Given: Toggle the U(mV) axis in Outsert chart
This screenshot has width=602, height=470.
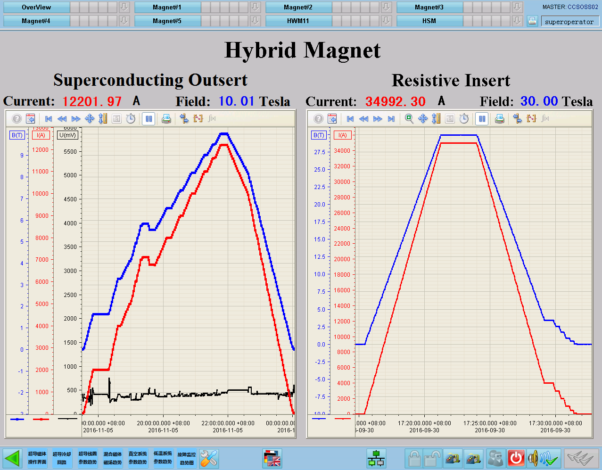Looking at the screenshot, I should point(67,135).
